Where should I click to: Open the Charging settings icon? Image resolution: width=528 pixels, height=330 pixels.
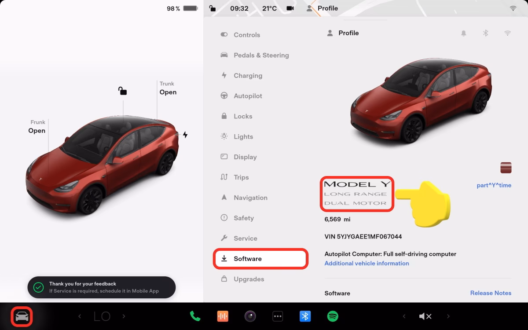tap(224, 75)
